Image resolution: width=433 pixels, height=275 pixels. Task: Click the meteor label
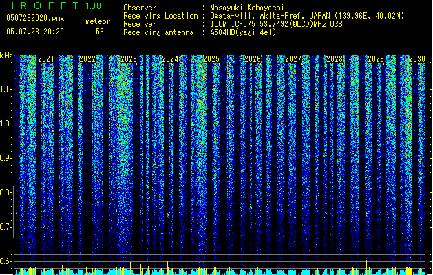(98, 21)
